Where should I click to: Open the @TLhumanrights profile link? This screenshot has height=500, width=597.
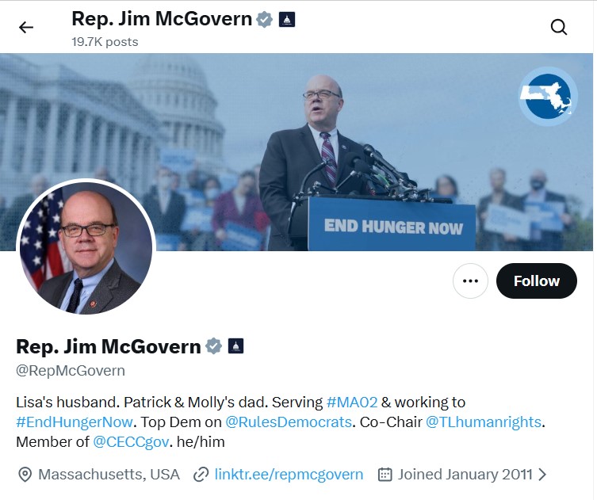coord(483,422)
